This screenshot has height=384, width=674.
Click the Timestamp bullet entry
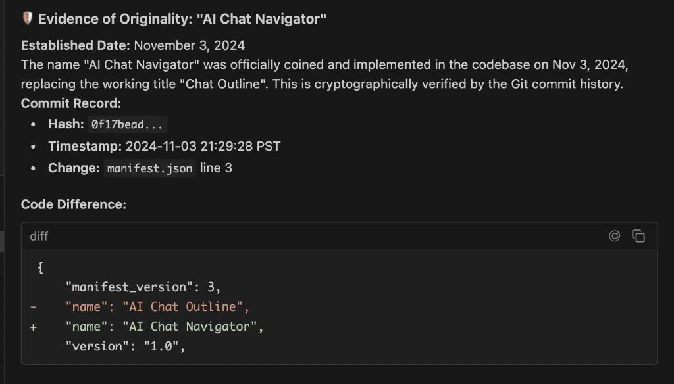[165, 146]
